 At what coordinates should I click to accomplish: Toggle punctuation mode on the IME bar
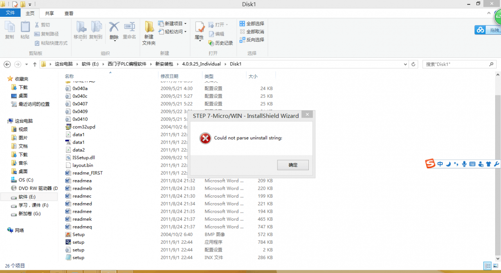click(x=456, y=164)
